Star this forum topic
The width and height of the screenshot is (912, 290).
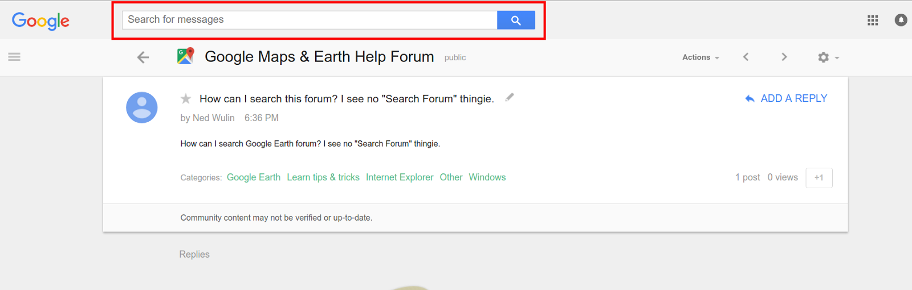[186, 99]
